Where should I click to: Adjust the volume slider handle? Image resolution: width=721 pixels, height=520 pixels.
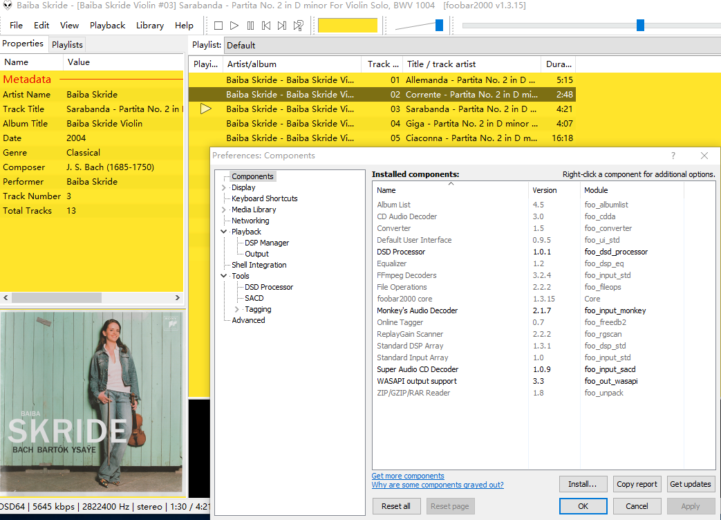point(439,26)
